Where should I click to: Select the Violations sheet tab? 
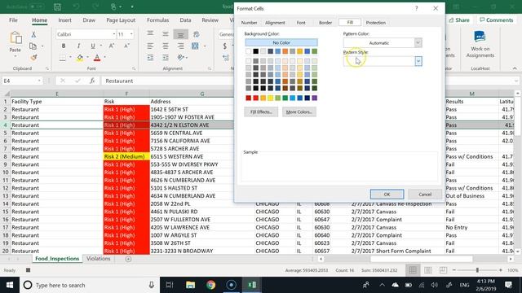[99, 259]
